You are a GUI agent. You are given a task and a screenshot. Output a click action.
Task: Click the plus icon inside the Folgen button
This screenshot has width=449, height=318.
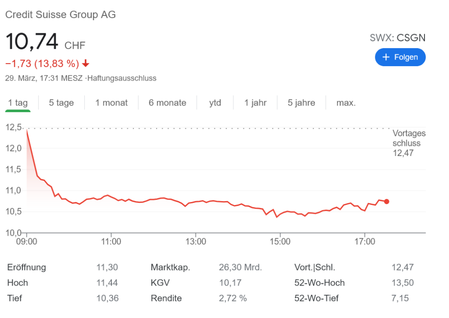click(x=386, y=57)
